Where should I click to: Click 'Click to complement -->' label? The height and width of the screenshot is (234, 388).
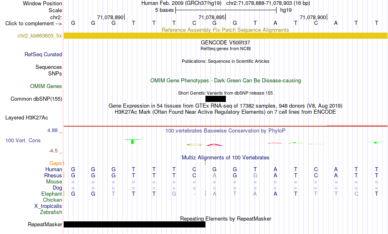33,24
